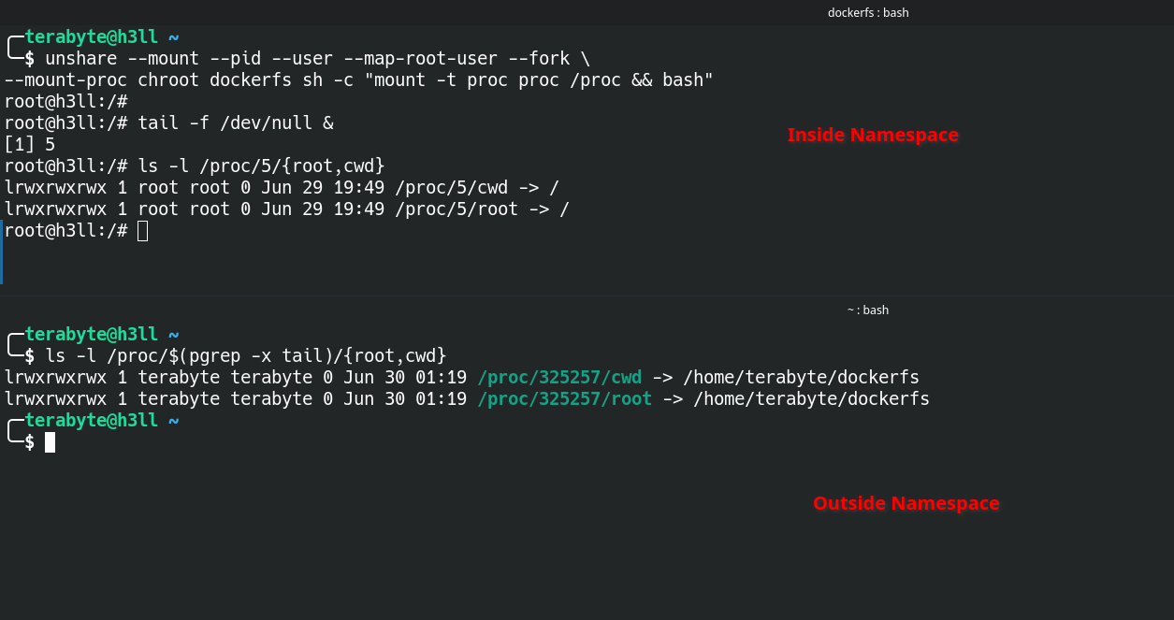This screenshot has height=620, width=1174.
Task: Click the green /proc/325257/cwd path
Action: coord(559,378)
